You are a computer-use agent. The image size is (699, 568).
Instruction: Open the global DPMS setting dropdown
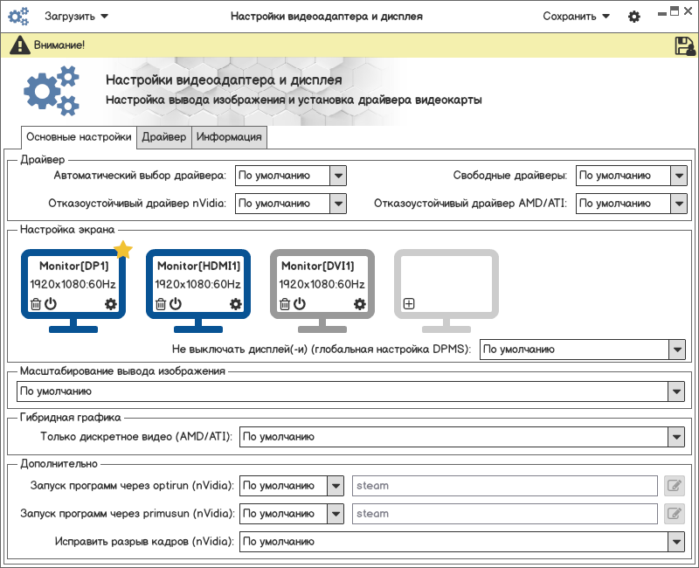click(x=582, y=350)
